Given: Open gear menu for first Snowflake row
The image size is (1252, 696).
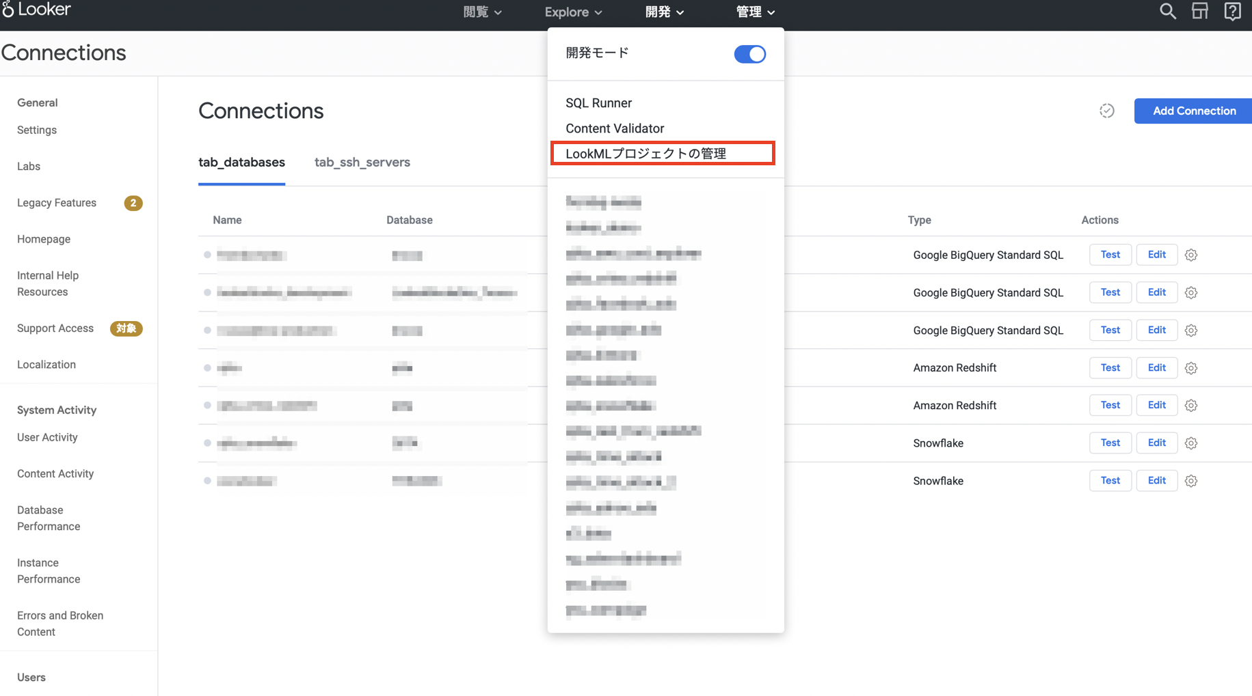Looking at the screenshot, I should coord(1191,443).
